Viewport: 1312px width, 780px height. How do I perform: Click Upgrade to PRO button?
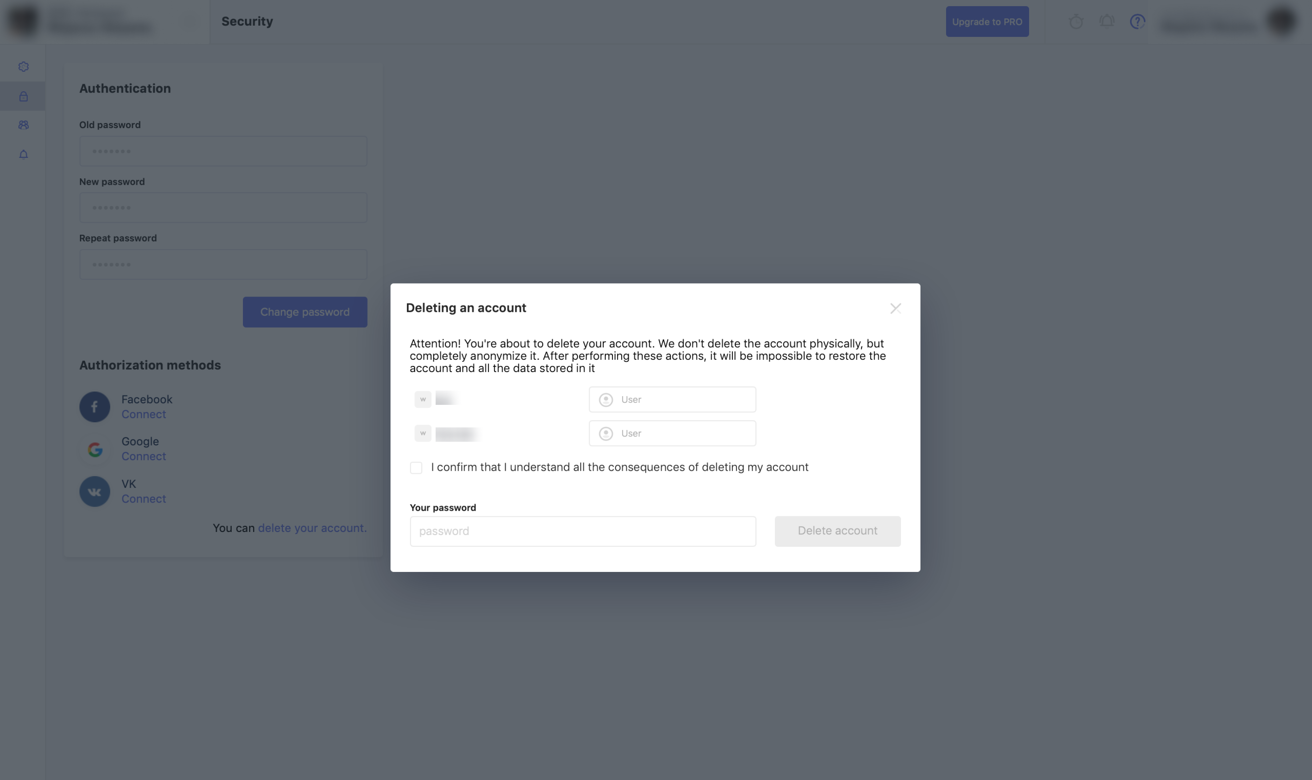[987, 22]
